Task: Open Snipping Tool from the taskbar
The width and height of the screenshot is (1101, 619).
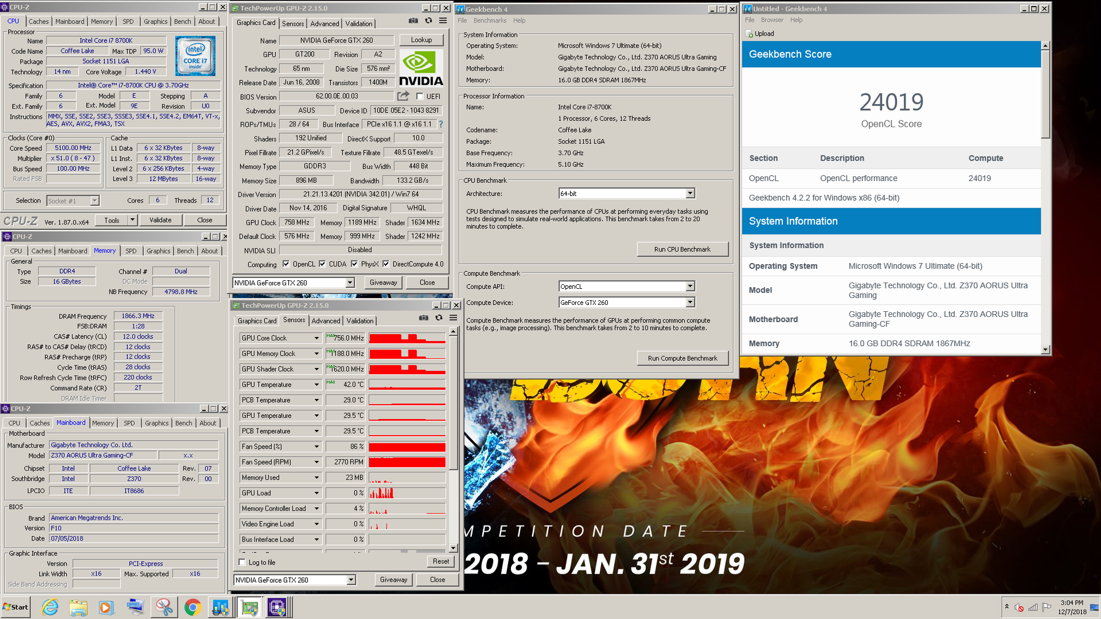Action: pyautogui.click(x=164, y=607)
